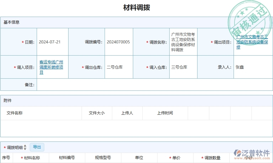Click the 上传时间 column header
Image resolution: width=273 pixels, height=163 pixels.
tap(165, 113)
